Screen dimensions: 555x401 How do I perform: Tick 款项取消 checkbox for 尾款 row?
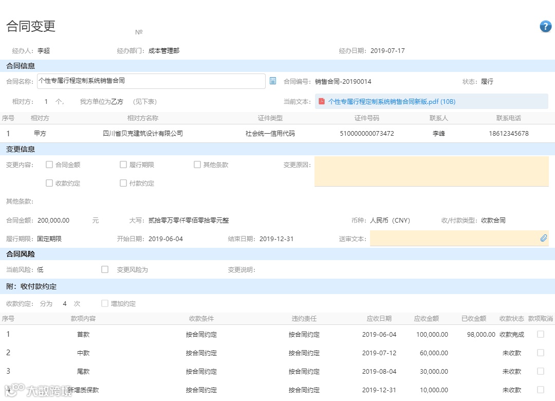click(541, 371)
